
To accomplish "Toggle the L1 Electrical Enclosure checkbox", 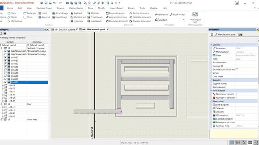I will [x=2, y=48].
